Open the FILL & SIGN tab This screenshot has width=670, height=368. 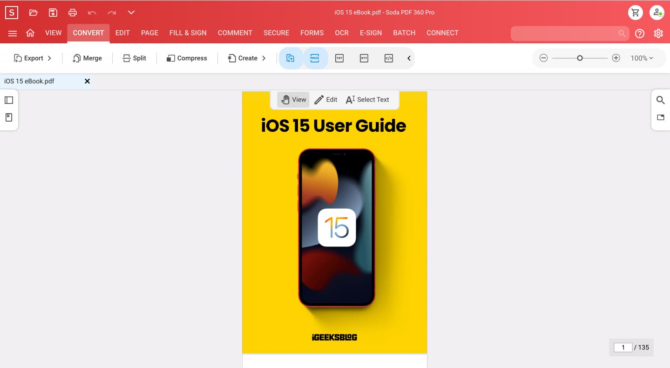[188, 33]
